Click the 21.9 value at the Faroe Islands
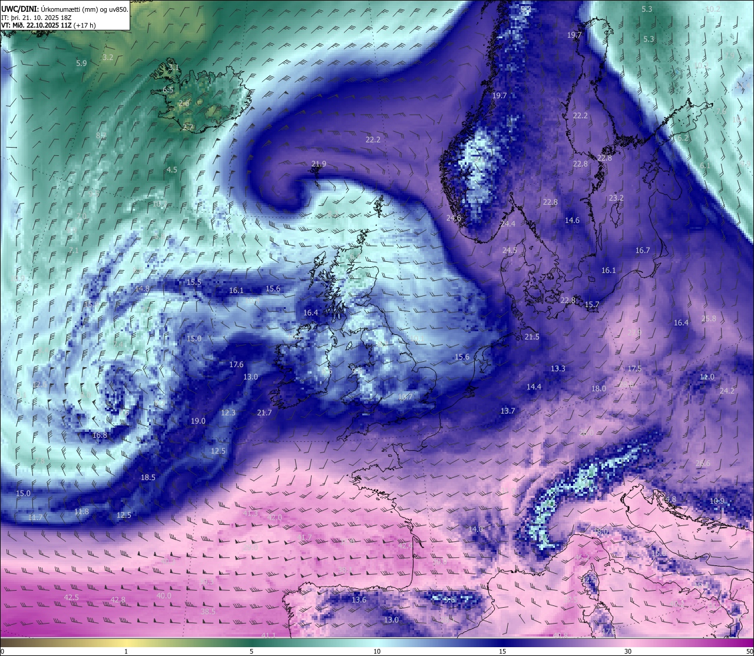 pos(319,164)
